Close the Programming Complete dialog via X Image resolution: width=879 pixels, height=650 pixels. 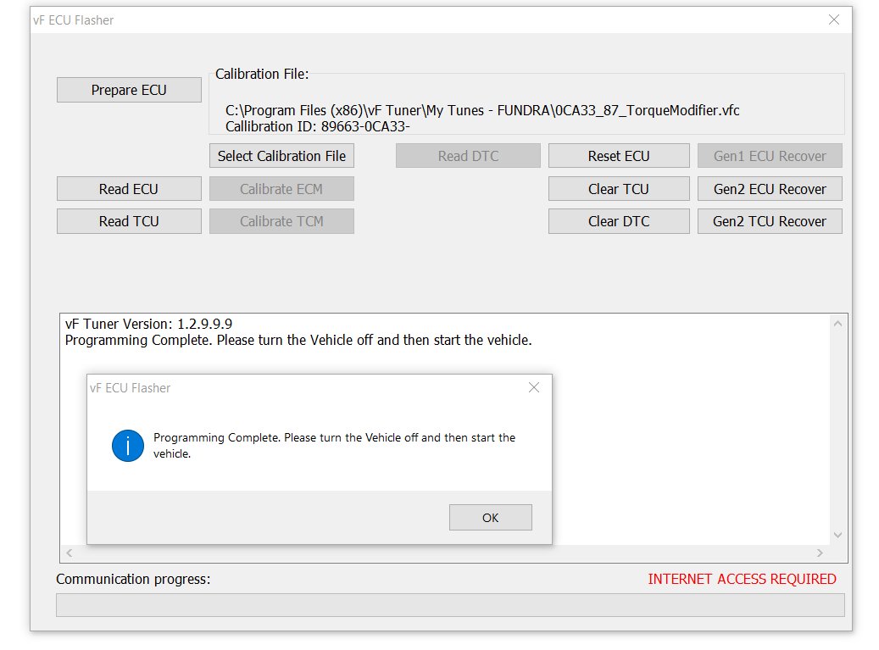(x=534, y=387)
